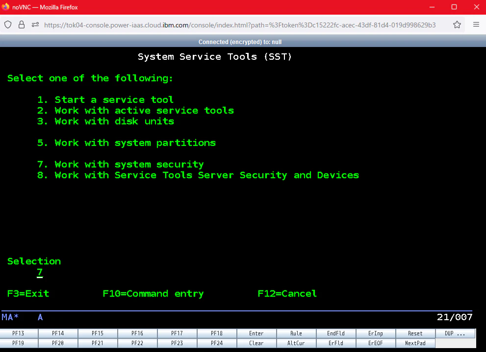Image resolution: width=486 pixels, height=352 pixels.
Task: Click the F12=Cancel label
Action: point(287,294)
